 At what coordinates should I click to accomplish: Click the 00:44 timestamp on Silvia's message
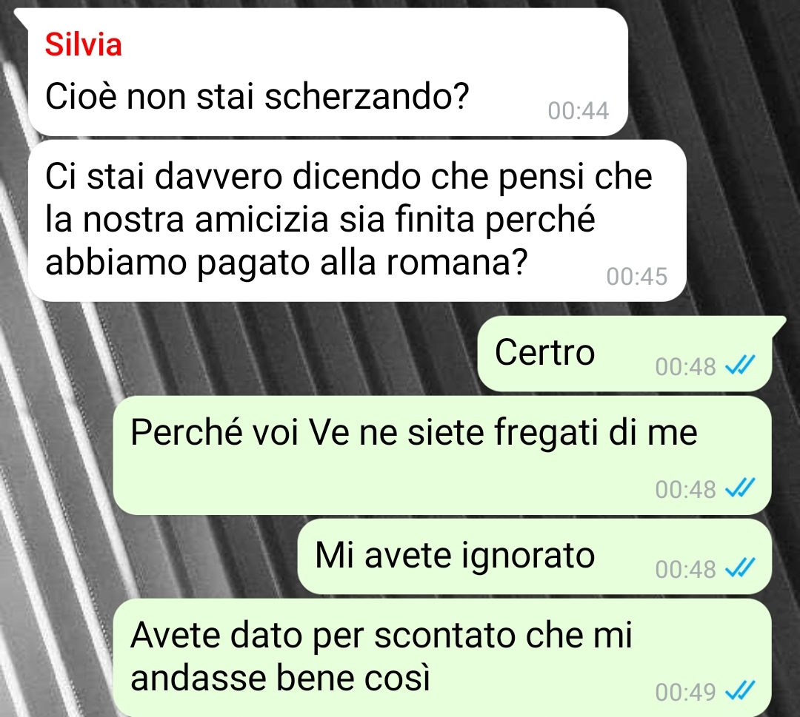coord(578,111)
